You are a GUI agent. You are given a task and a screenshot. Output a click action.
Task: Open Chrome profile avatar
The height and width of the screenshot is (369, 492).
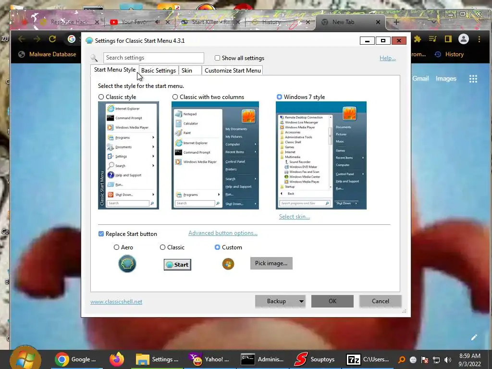click(464, 39)
